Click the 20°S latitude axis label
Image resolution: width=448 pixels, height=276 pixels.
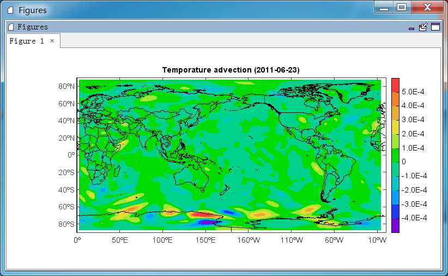(x=66, y=172)
